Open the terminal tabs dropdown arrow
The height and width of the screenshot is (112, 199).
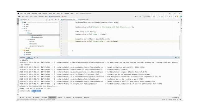click(37, 57)
